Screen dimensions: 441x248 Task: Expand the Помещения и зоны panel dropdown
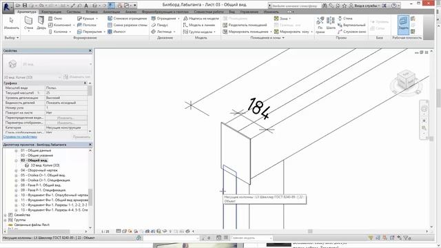[x=267, y=38]
